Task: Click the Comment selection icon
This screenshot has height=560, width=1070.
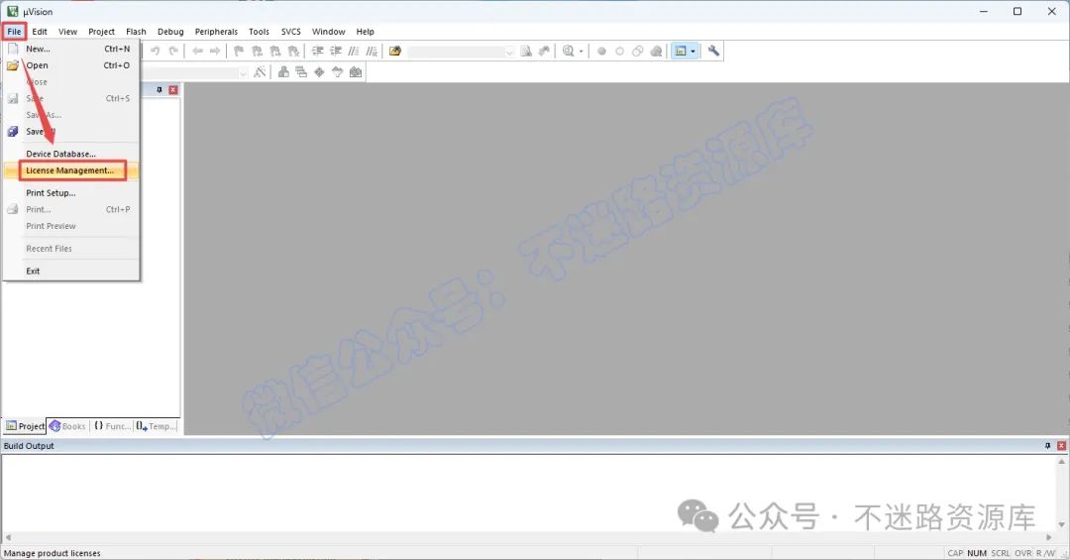Action: [x=354, y=52]
